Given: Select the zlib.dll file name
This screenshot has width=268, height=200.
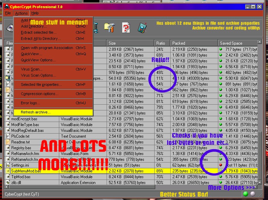Looking at the screenshot, I should pyautogui.click(x=16, y=183).
